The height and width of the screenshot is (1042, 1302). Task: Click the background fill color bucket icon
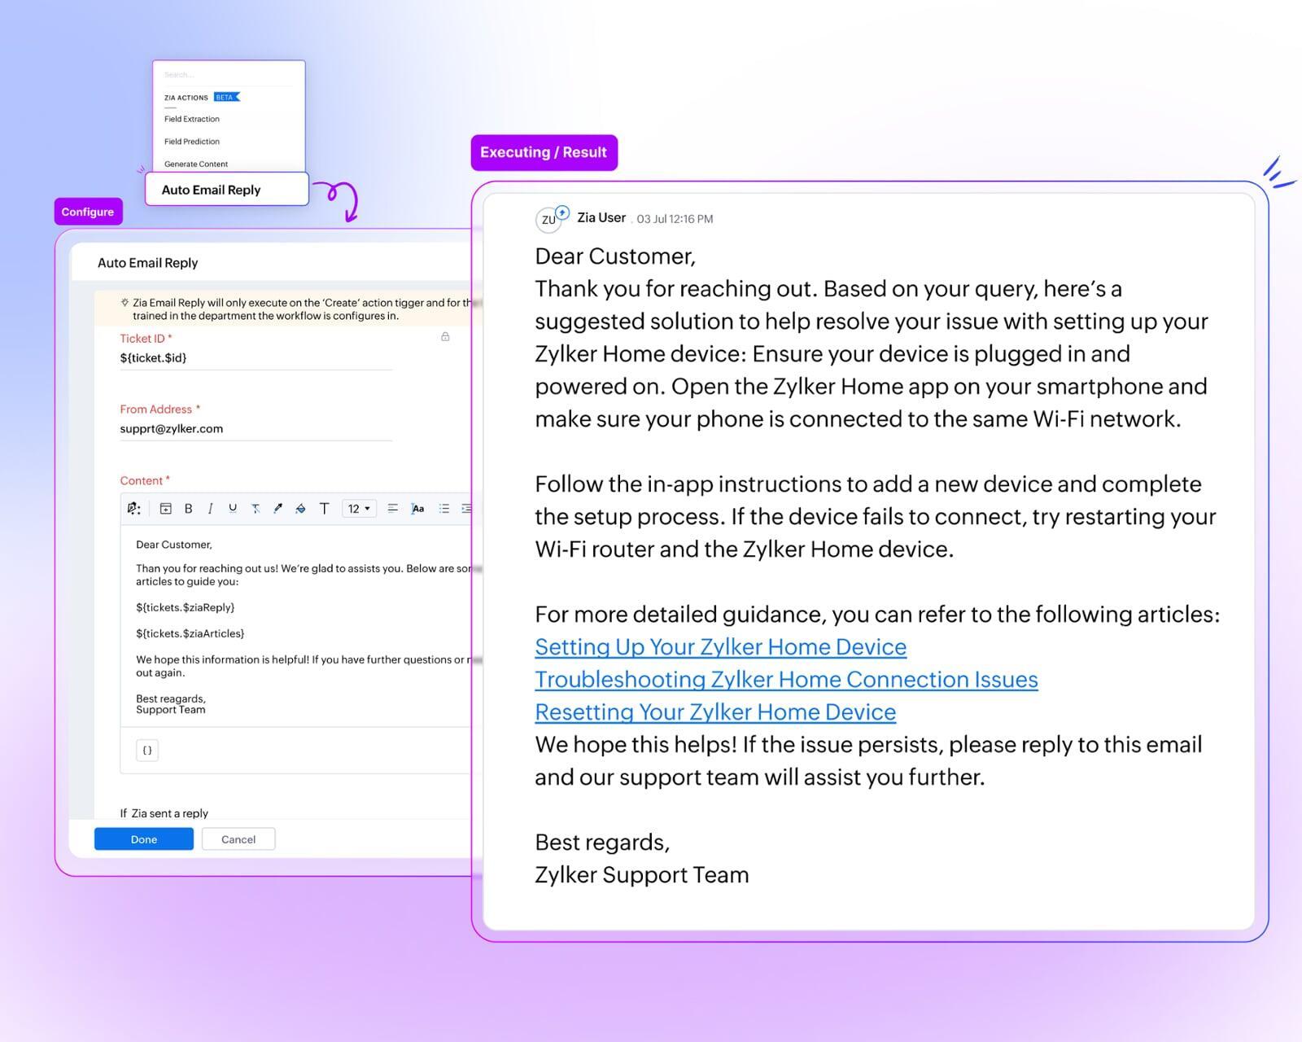(x=300, y=509)
